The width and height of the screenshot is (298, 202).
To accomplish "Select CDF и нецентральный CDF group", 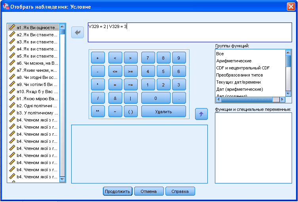I will (243, 68).
